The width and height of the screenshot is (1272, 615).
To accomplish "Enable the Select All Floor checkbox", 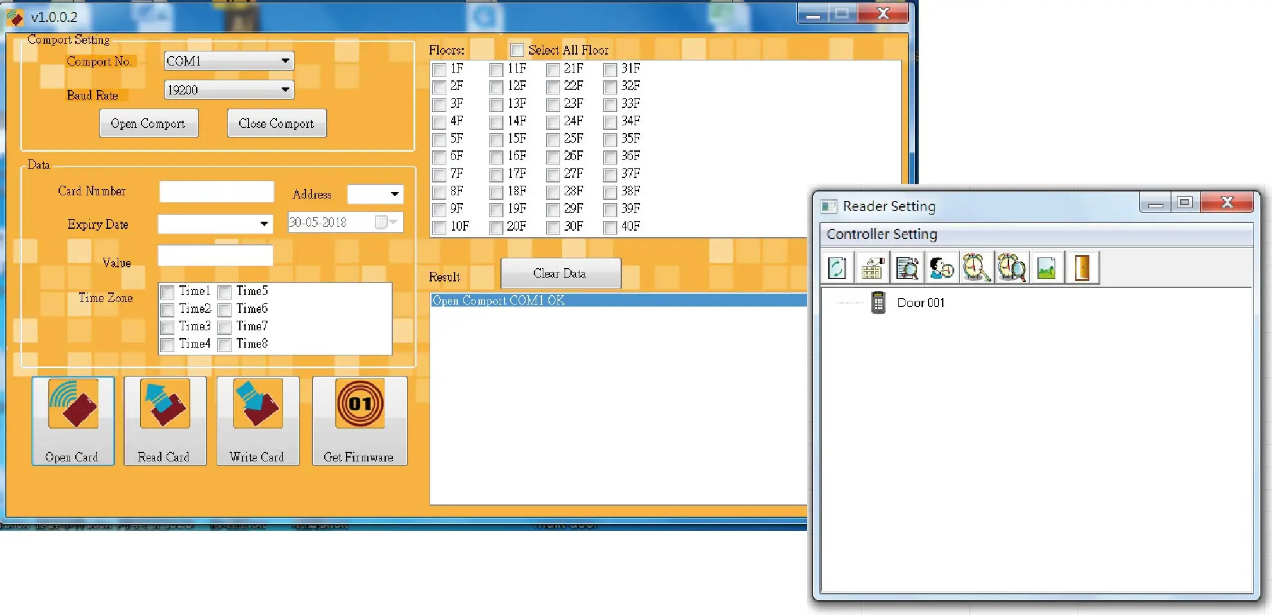I will (x=517, y=50).
